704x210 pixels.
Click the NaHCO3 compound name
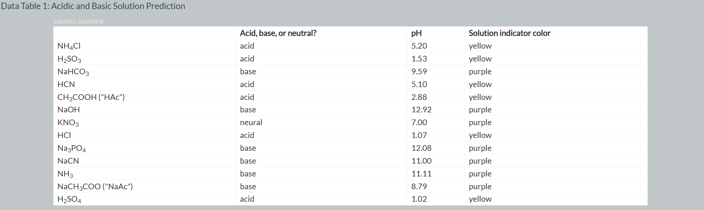[x=73, y=72]
